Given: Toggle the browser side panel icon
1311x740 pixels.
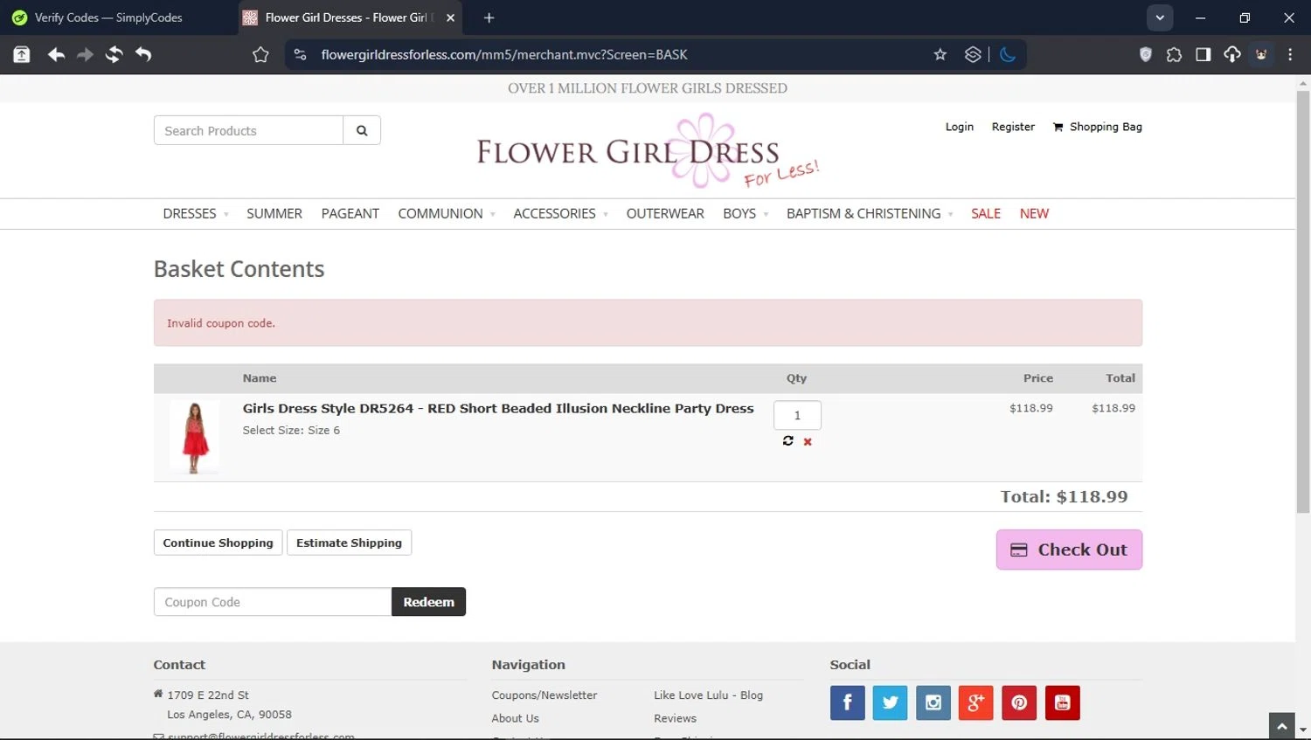Looking at the screenshot, I should [1203, 54].
